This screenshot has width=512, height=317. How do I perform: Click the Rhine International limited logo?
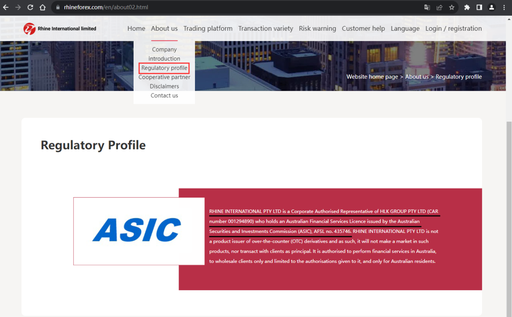[60, 29]
